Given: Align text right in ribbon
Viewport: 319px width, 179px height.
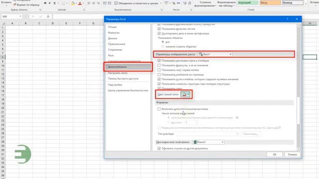Looking at the screenshot, I should (98, 3).
